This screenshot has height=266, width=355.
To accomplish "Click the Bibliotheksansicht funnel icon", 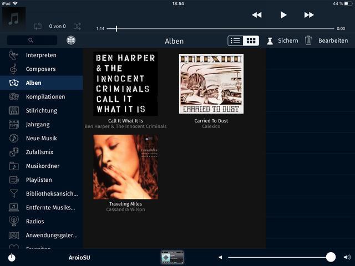I will click(x=14, y=193).
